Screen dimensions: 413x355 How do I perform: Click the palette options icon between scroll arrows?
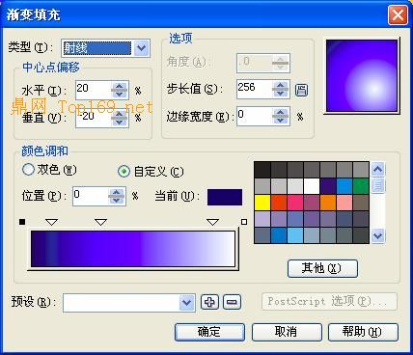click(378, 186)
